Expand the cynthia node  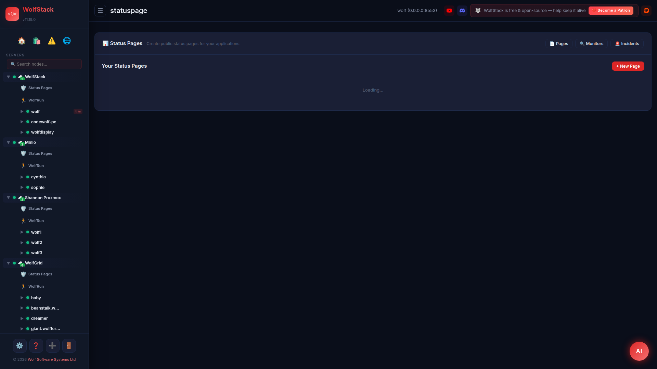tap(22, 177)
